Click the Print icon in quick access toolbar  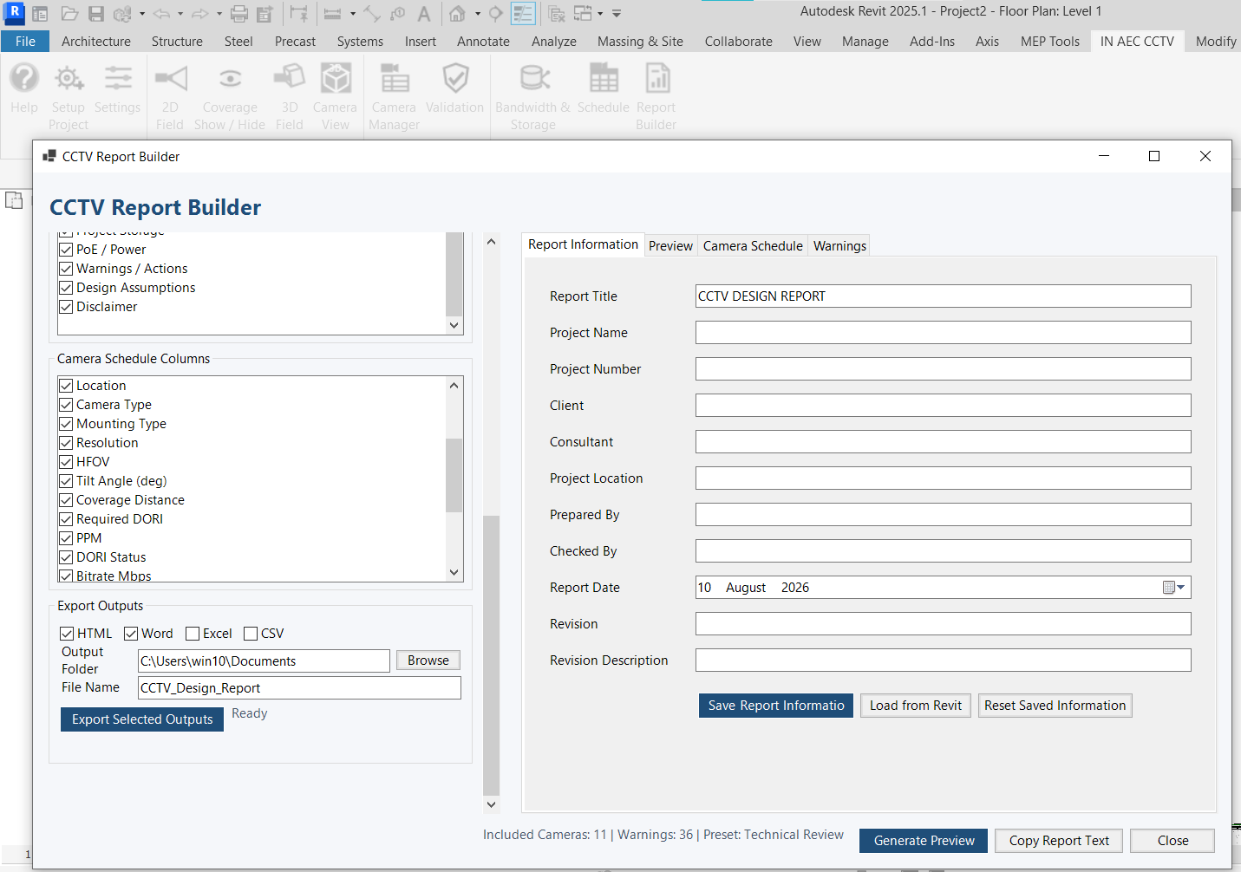coord(239,14)
